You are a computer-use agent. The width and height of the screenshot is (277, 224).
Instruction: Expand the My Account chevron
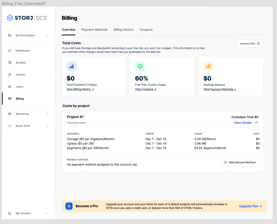tap(48, 213)
